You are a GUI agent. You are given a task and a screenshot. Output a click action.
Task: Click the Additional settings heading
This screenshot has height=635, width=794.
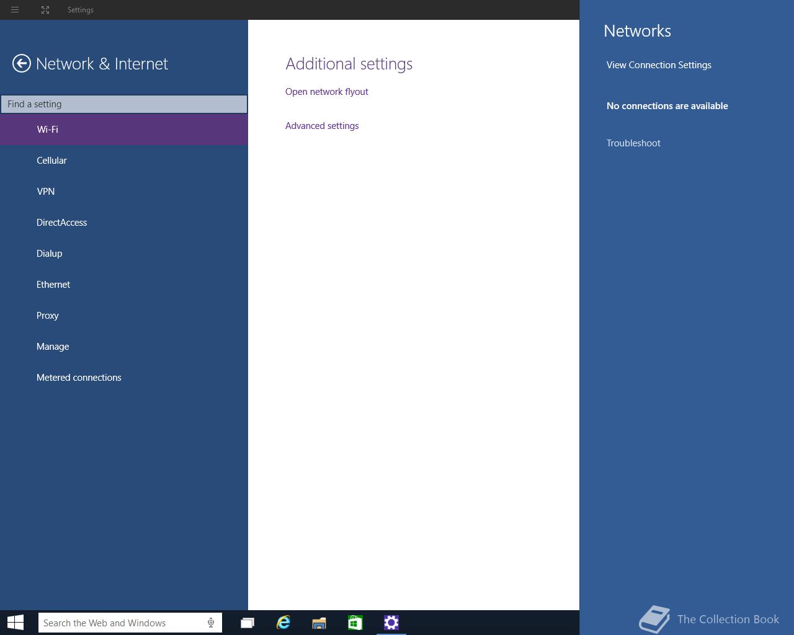349,64
